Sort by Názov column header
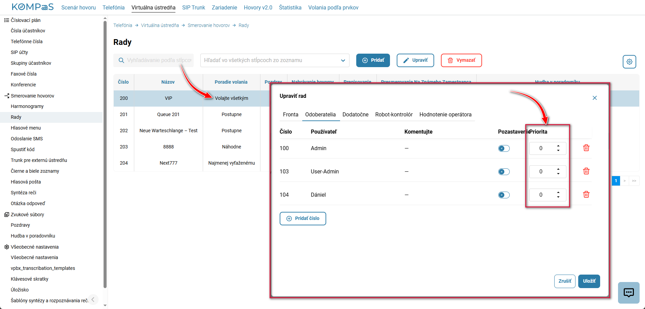This screenshot has width=645, height=309. click(168, 82)
